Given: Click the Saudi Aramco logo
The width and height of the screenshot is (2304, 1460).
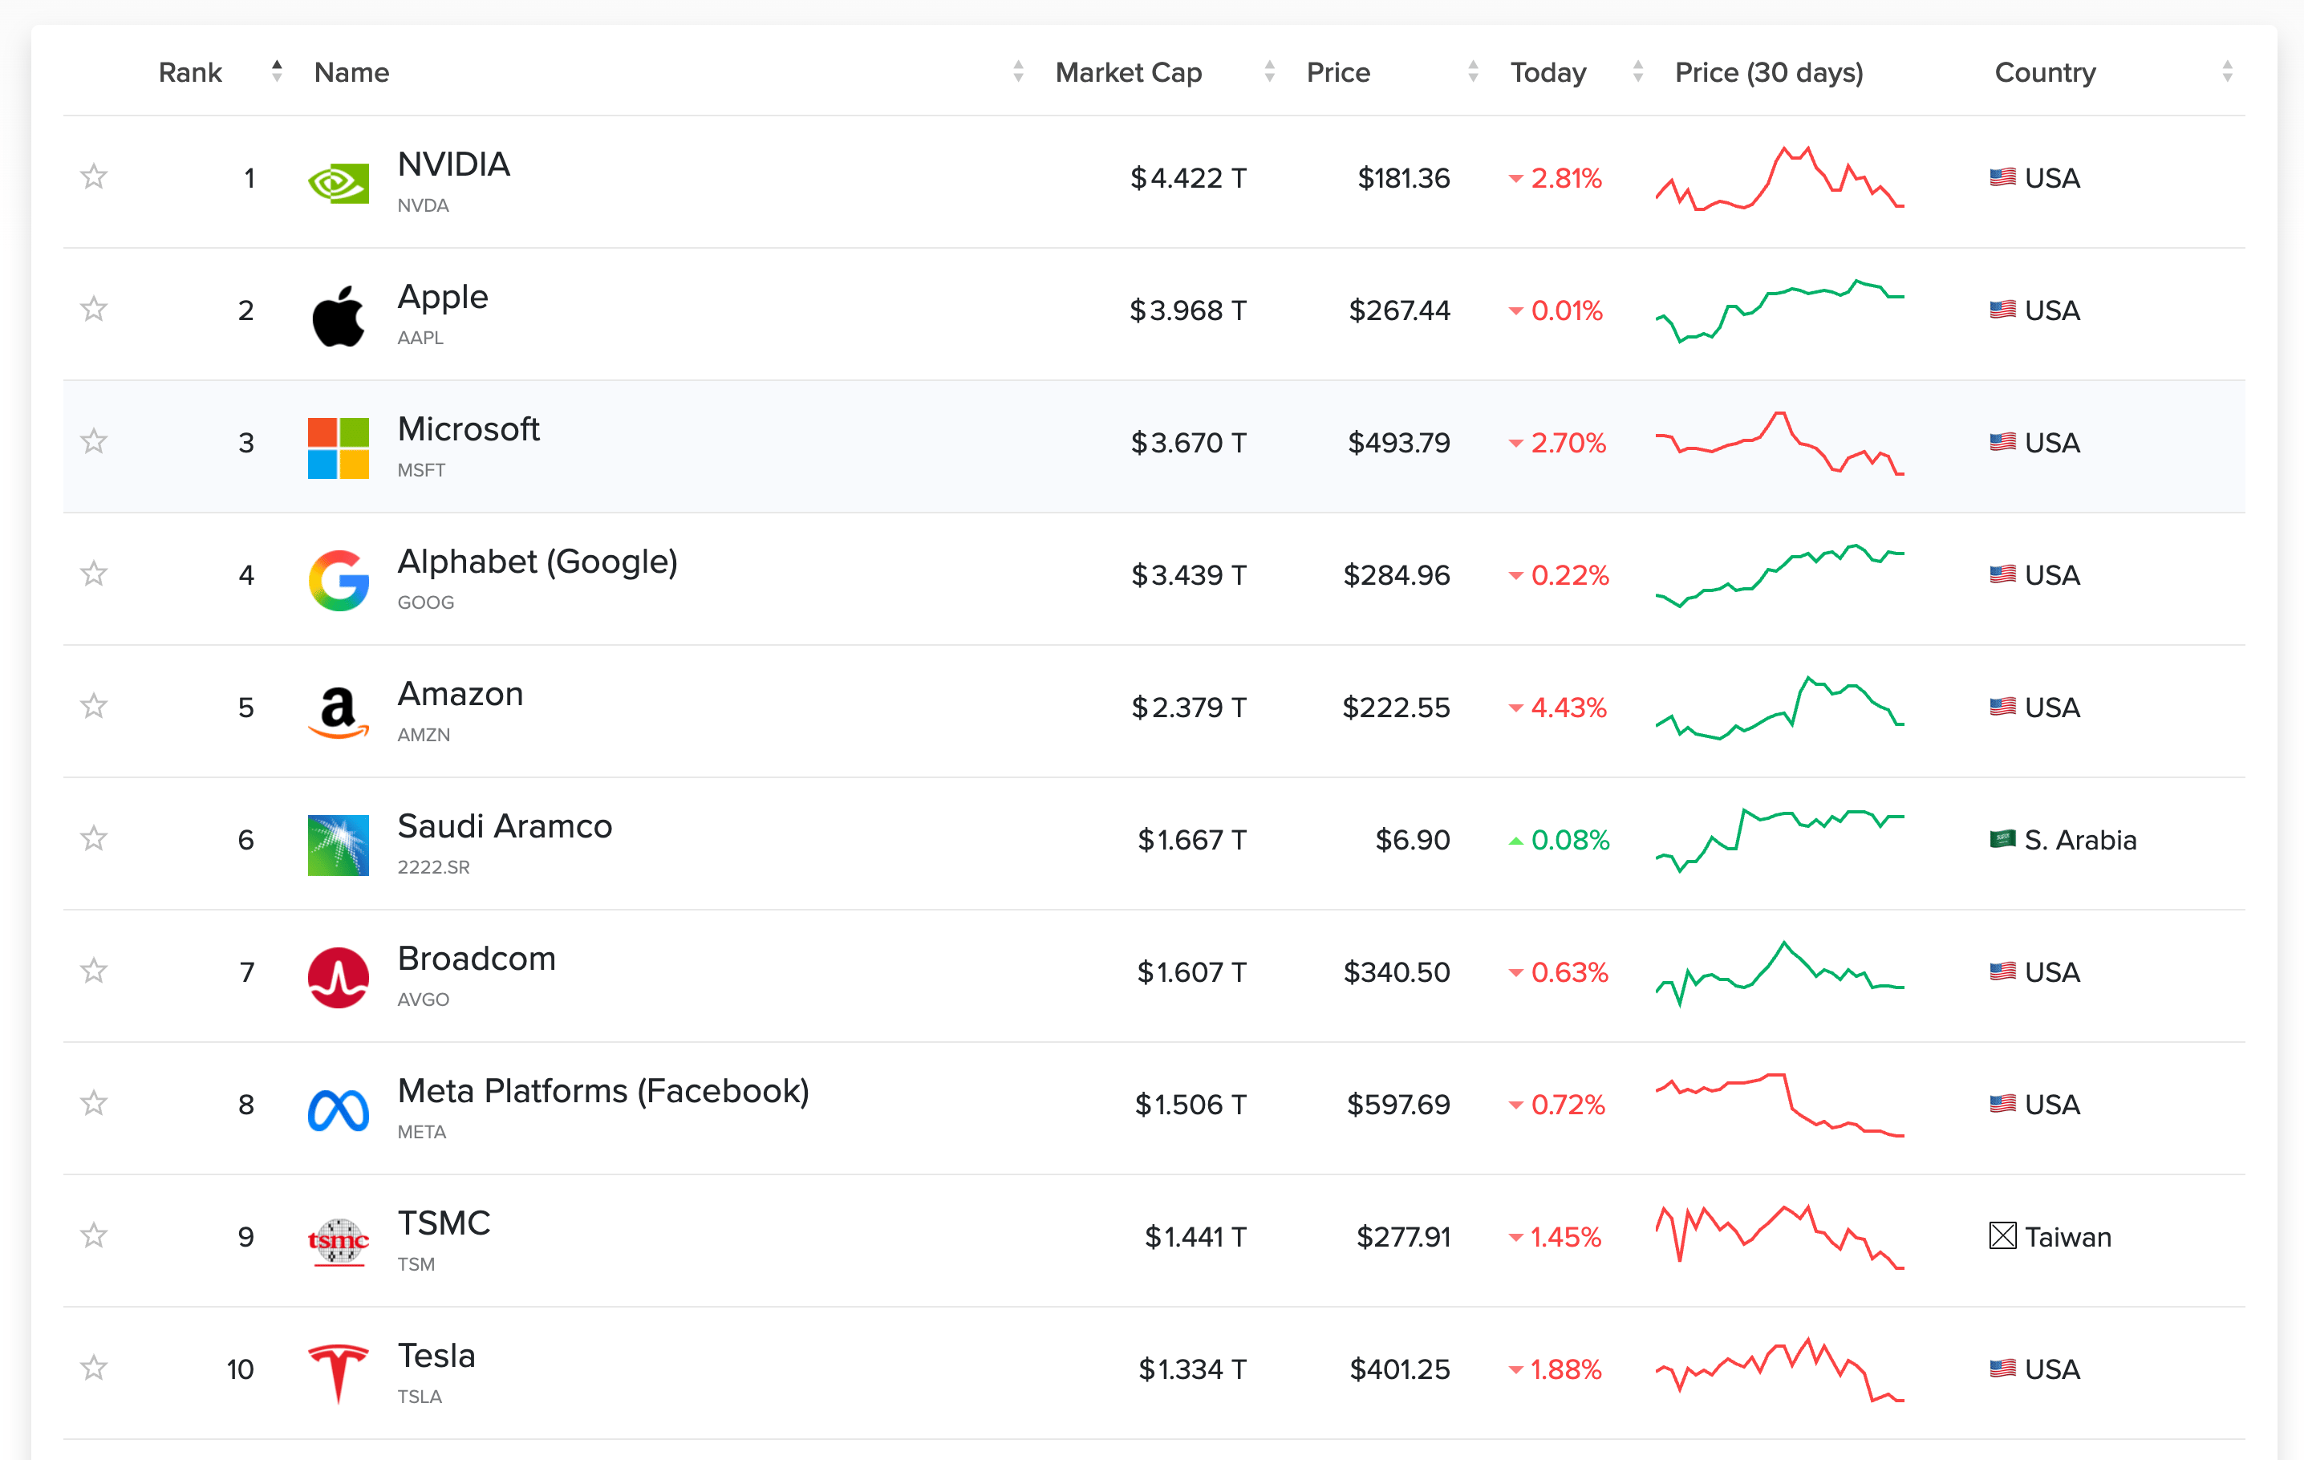Looking at the screenshot, I should tap(338, 845).
